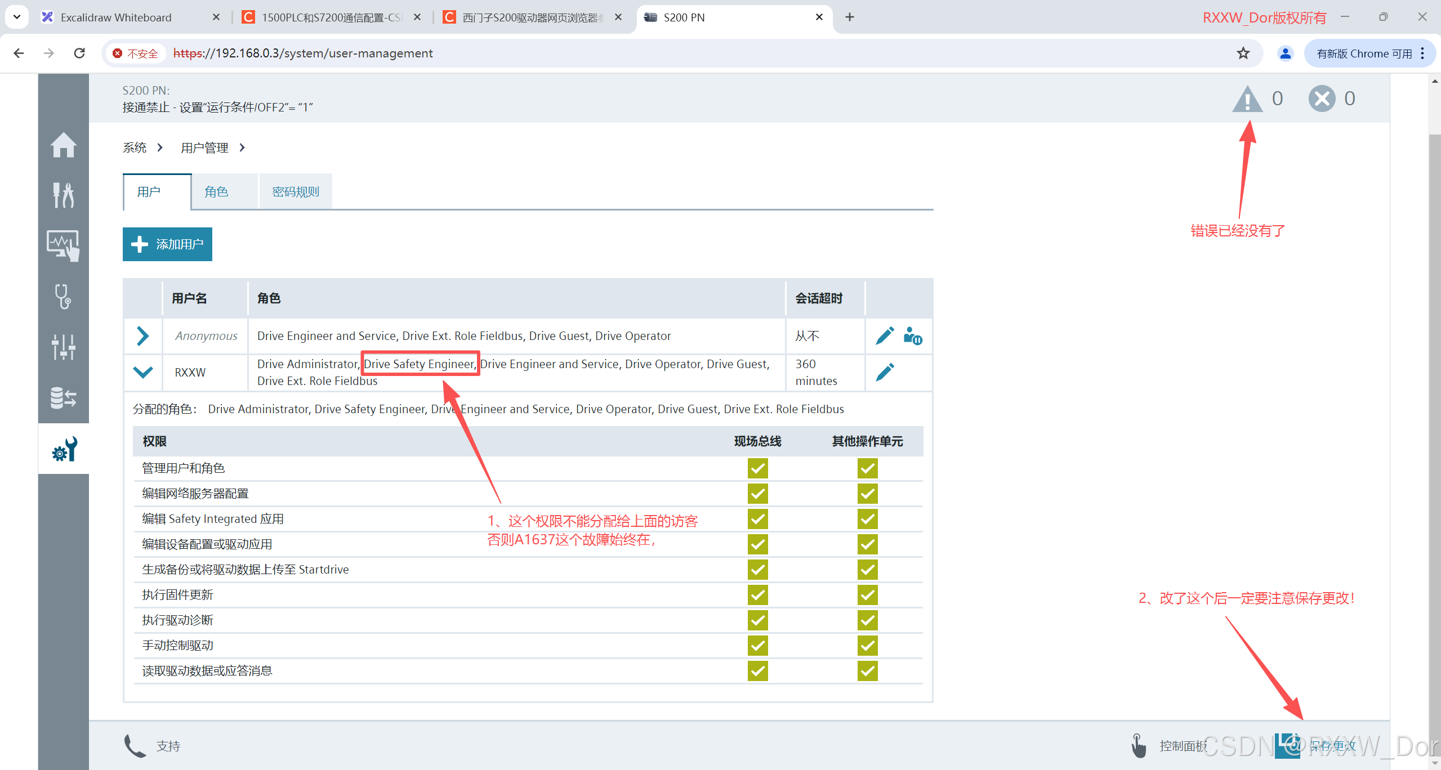Image resolution: width=1441 pixels, height=770 pixels.
Task: Open the monitor control panel sidebar icon
Action: click(x=63, y=245)
